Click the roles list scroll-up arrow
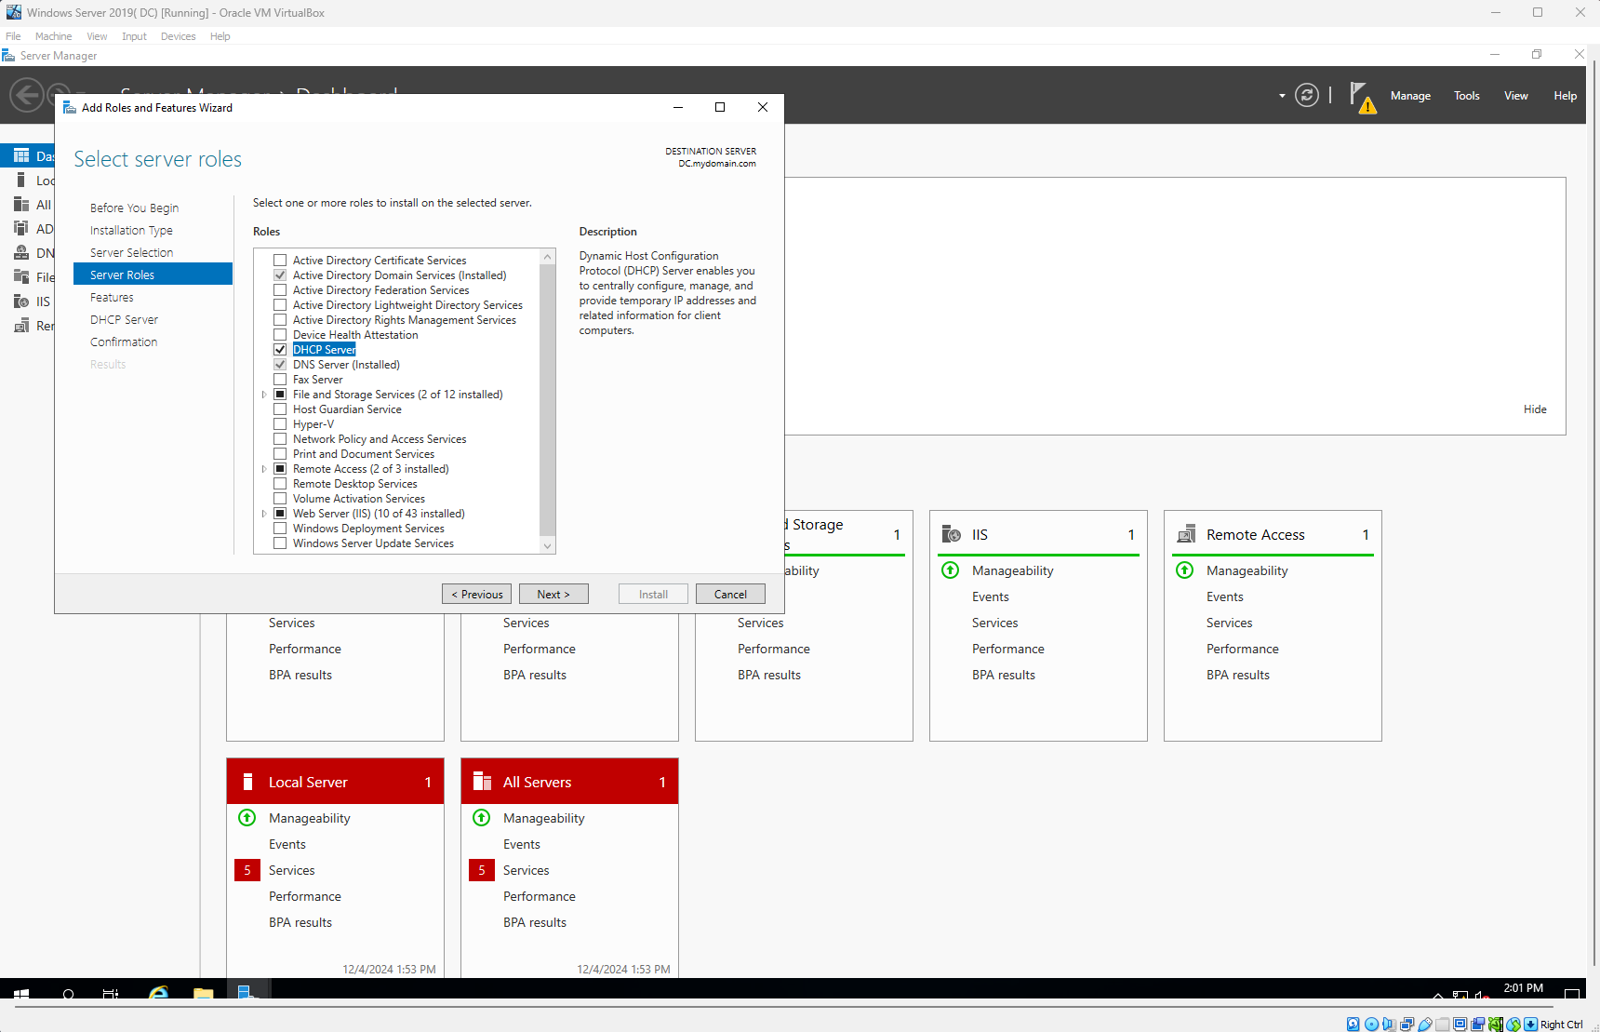The height and width of the screenshot is (1032, 1600). (547, 256)
